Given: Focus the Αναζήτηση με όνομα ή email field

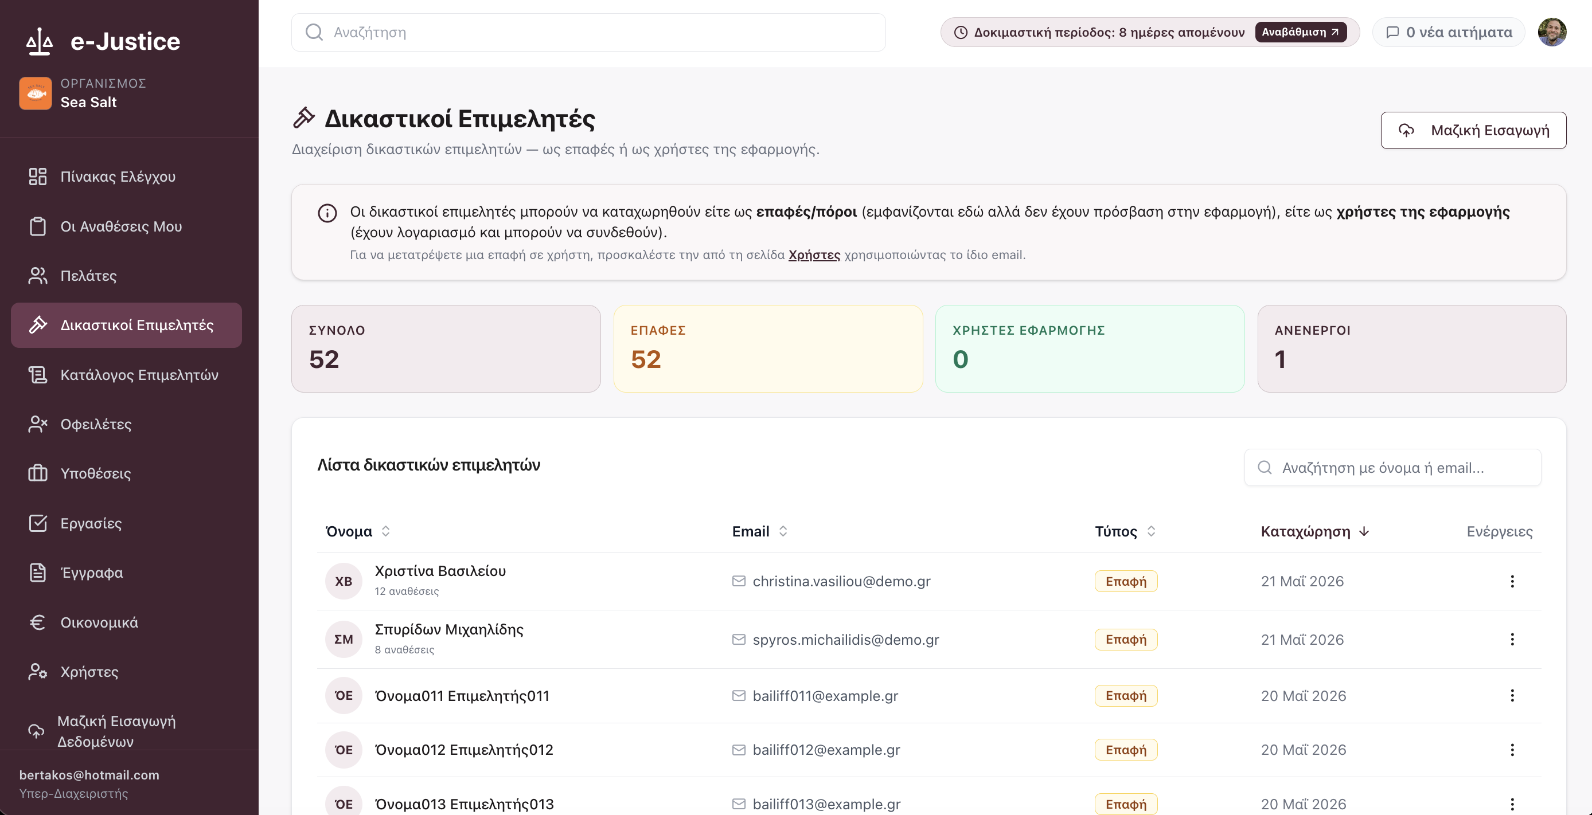Looking at the screenshot, I should point(1392,467).
